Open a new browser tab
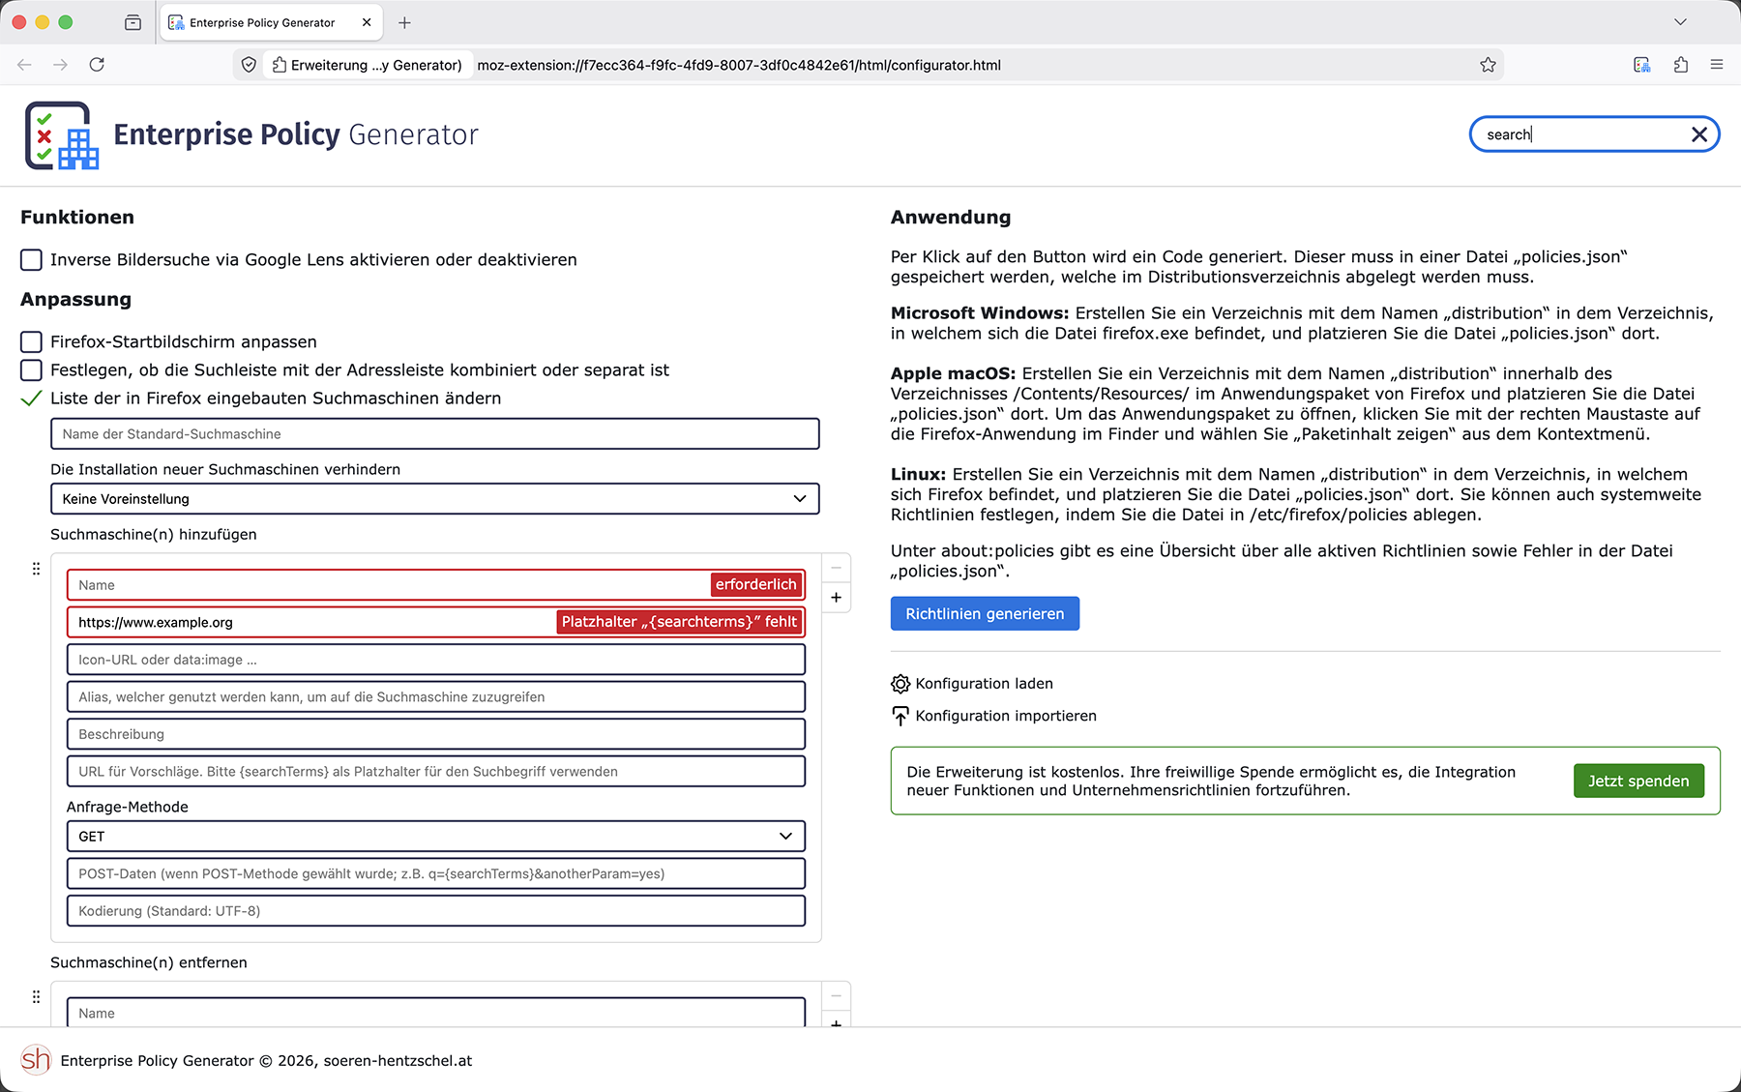This screenshot has width=1741, height=1092. (x=404, y=22)
